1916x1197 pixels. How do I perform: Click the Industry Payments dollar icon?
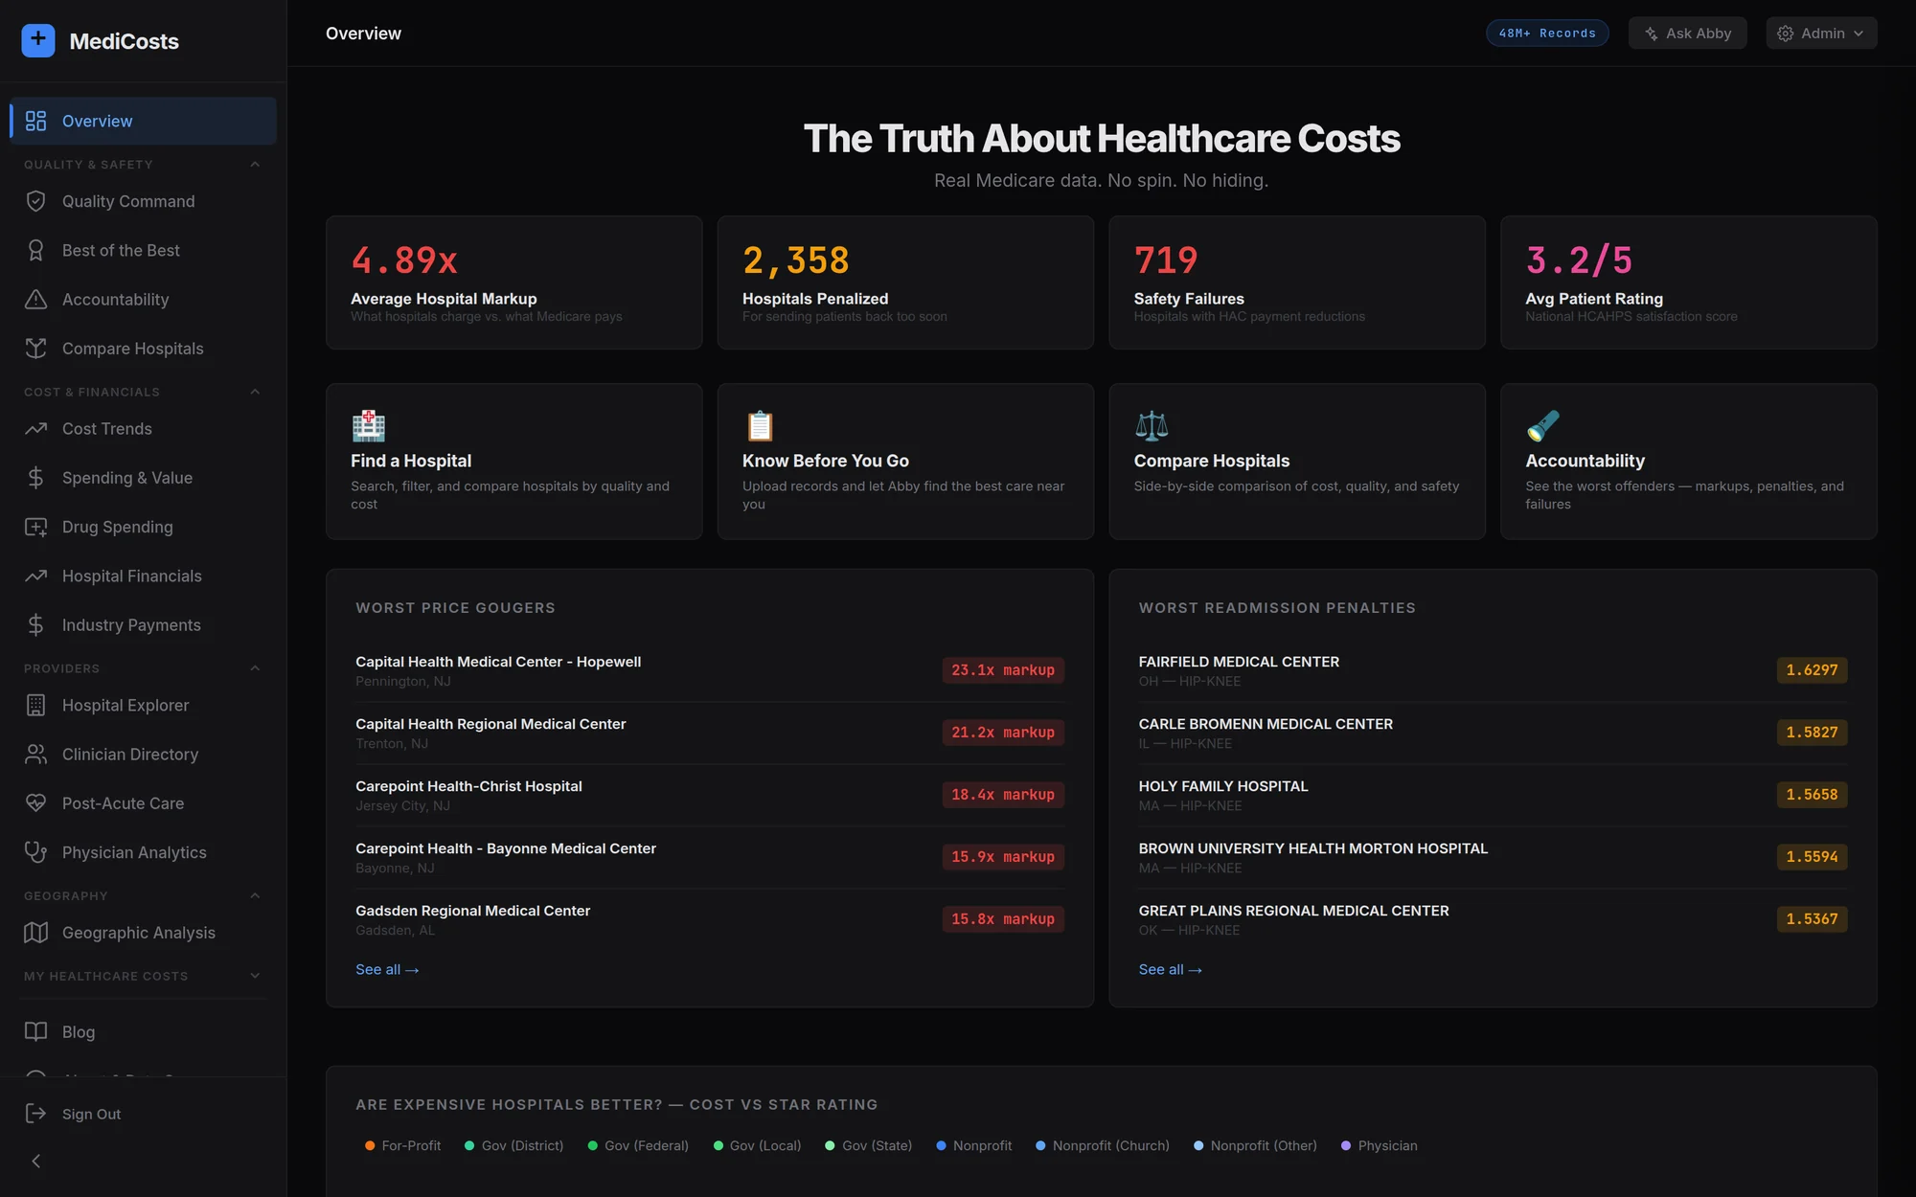click(x=35, y=625)
